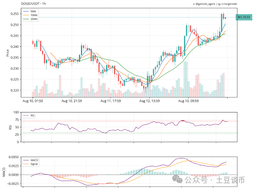
Task: Click the $0.2533 current price label
Action: (x=244, y=17)
